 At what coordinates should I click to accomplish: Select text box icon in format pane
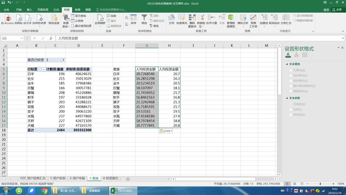click(305, 55)
